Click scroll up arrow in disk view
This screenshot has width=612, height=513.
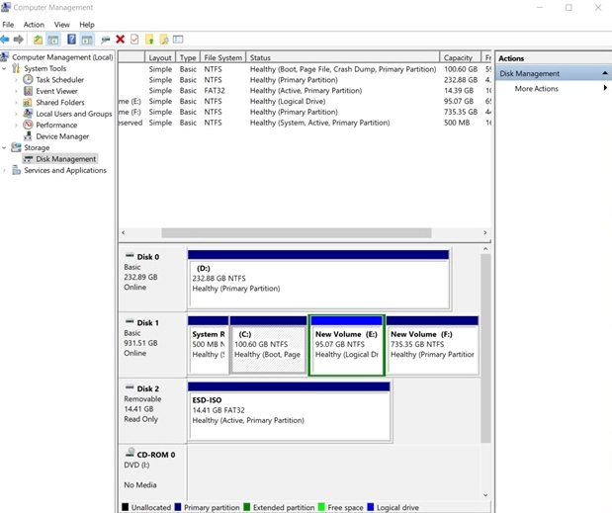coord(485,249)
